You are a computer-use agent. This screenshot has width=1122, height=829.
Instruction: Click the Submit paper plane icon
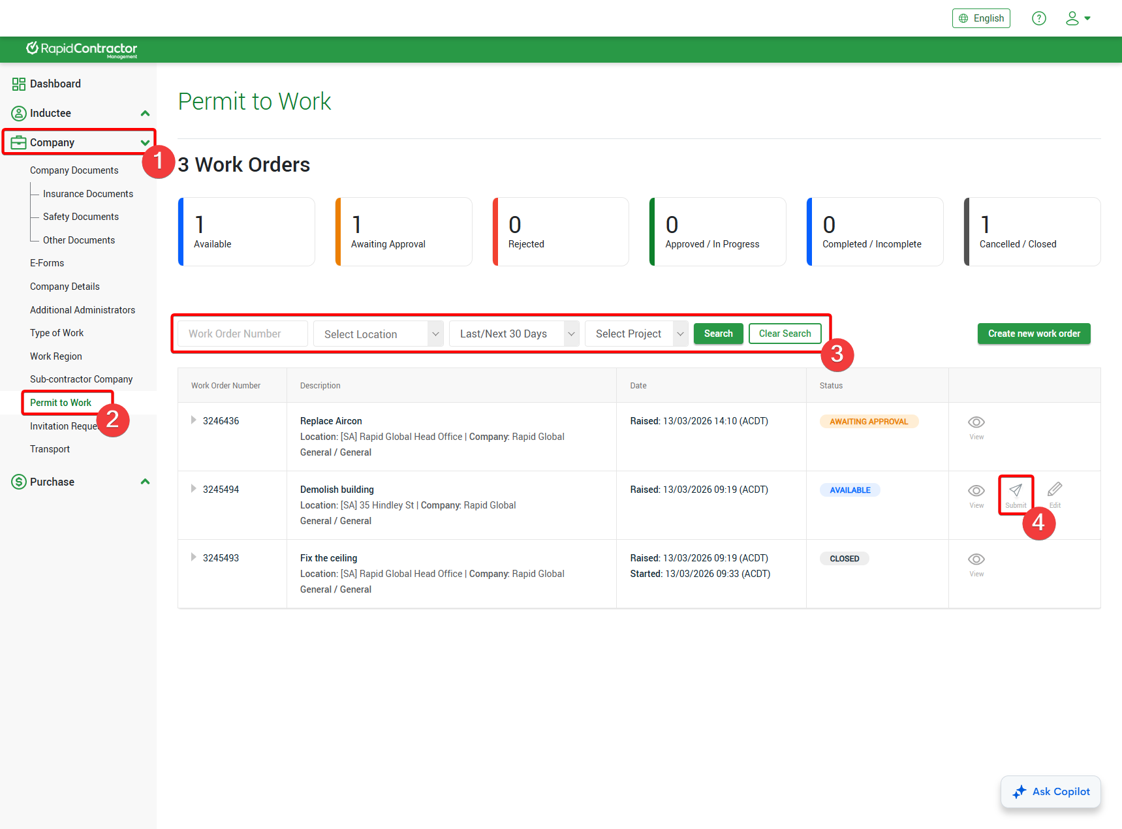[1016, 491]
